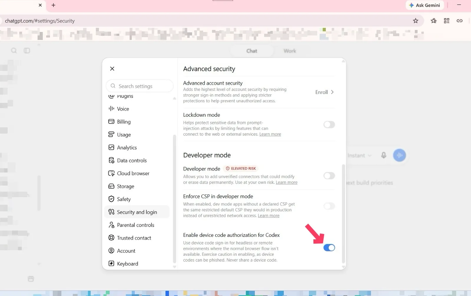471x296 pixels.
Task: Open Data controls icon
Action: tap(111, 160)
